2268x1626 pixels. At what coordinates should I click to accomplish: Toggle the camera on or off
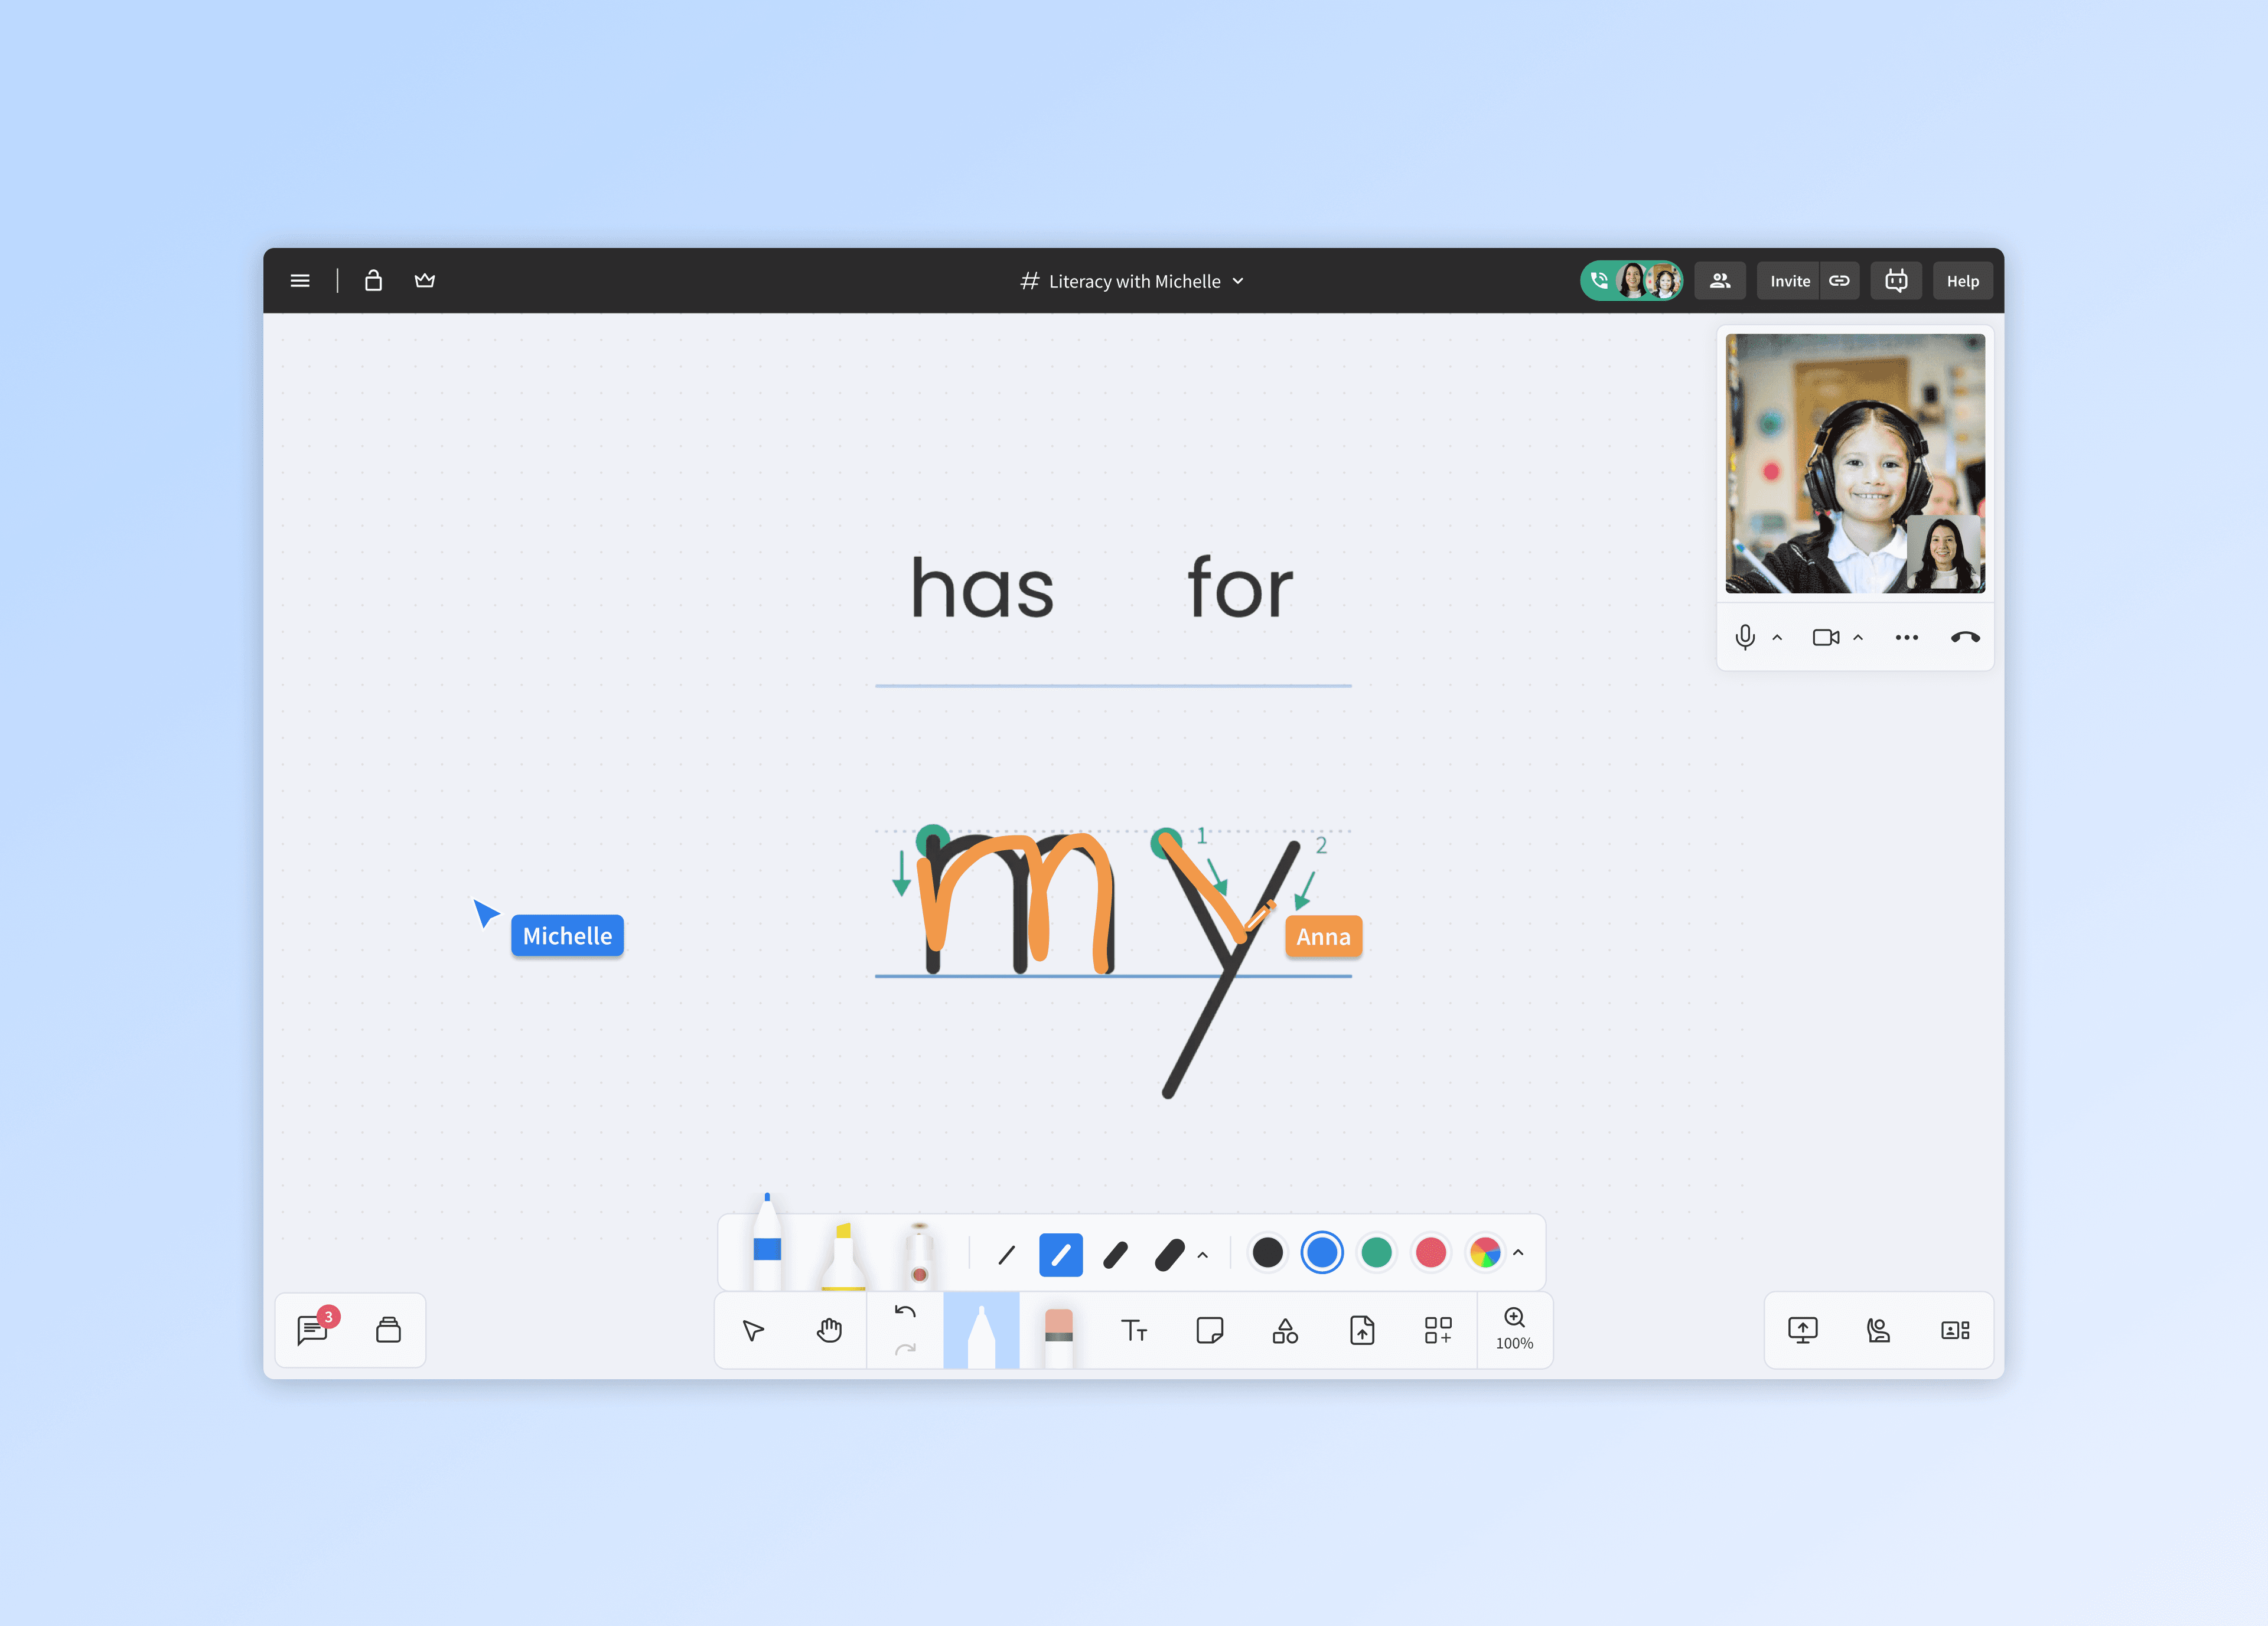pos(1825,638)
